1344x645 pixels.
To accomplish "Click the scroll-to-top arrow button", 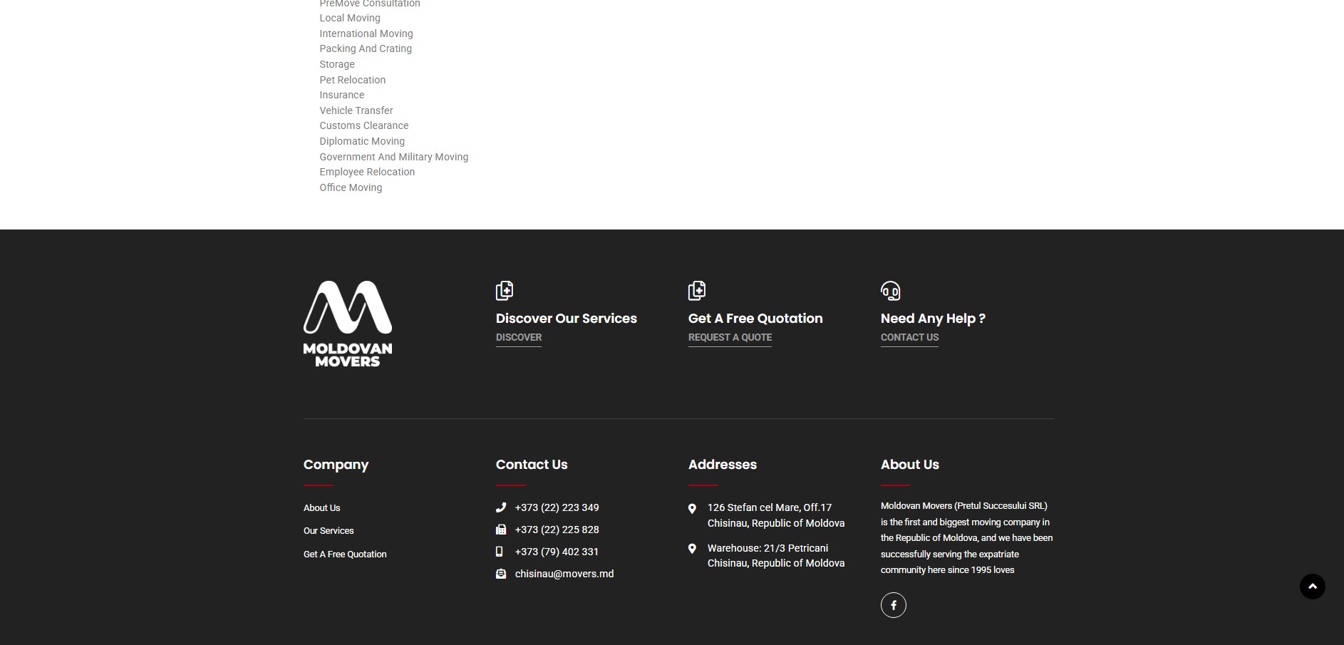I will [1313, 587].
